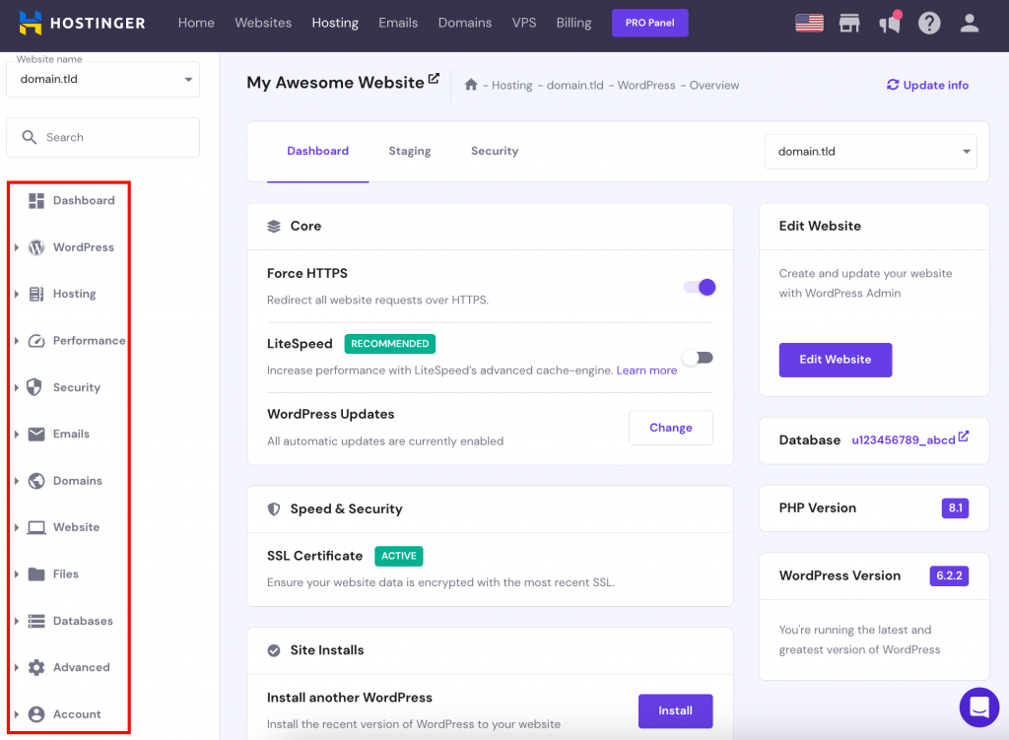1009x740 pixels.
Task: Open external link icon beside My Awesome Website
Action: point(434,80)
